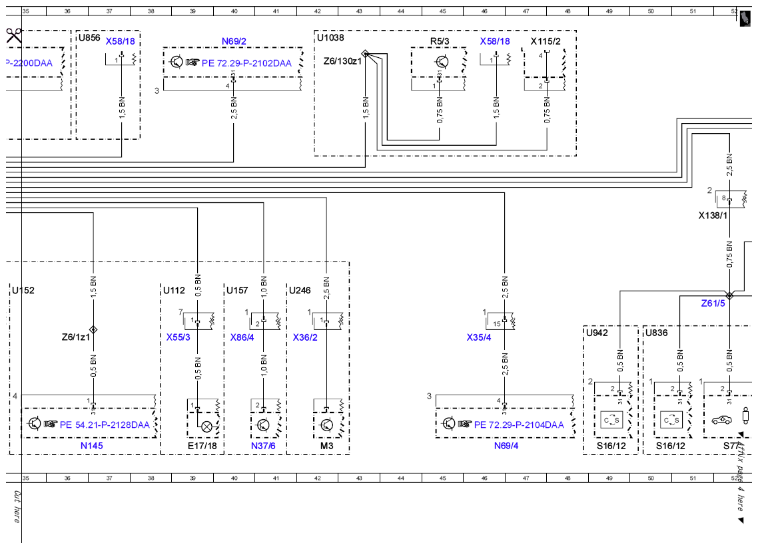Click the X138/1 connector label
Image resolution: width=758 pixels, height=549 pixels.
pyautogui.click(x=713, y=216)
